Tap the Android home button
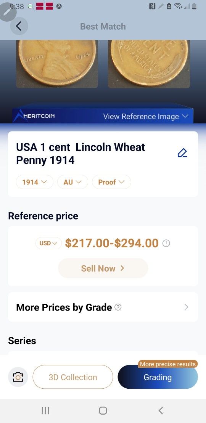 [x=103, y=410]
